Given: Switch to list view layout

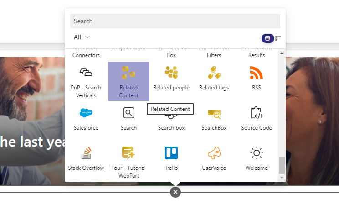Looking at the screenshot, I should [278, 38].
